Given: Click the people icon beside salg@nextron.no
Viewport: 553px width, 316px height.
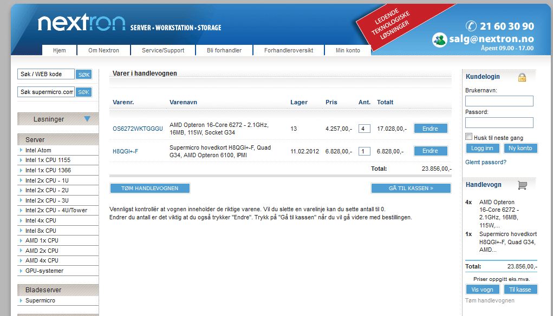Looking at the screenshot, I should pos(439,39).
